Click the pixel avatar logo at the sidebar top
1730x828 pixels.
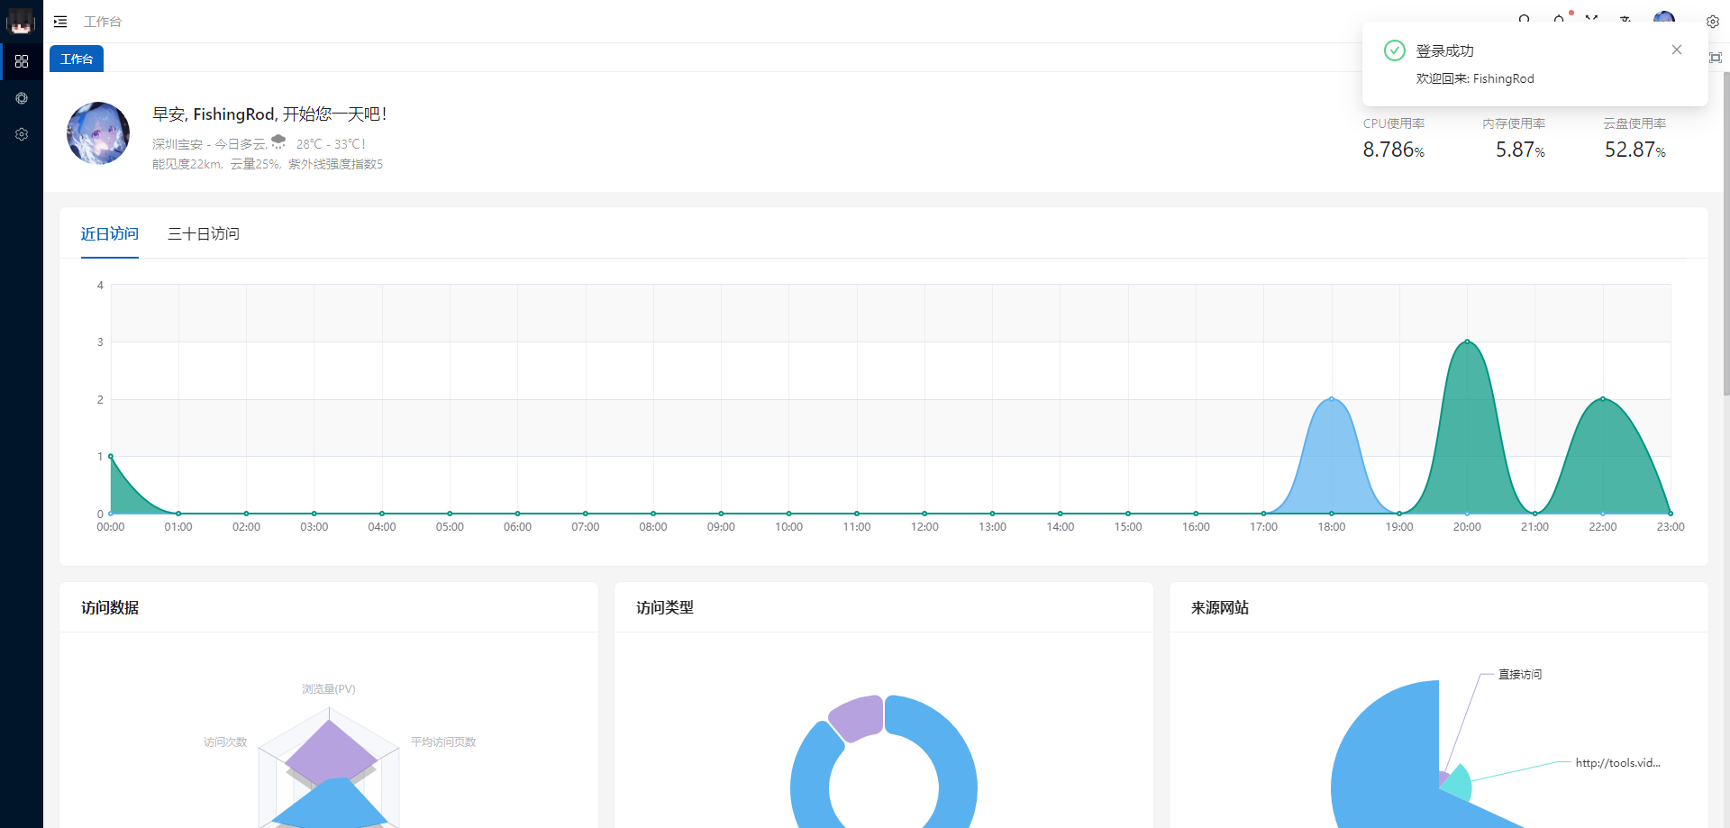(21, 21)
